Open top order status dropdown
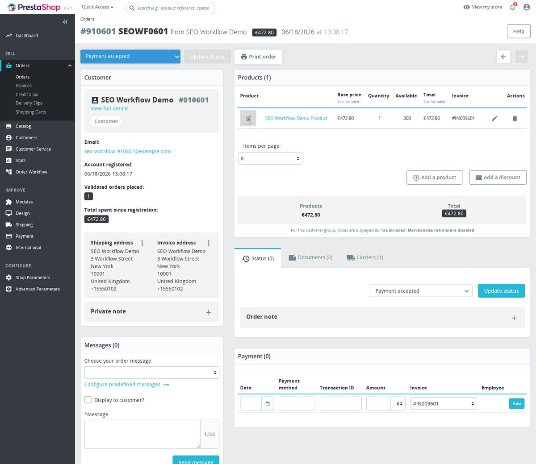Image resolution: width=536 pixels, height=464 pixels. pyautogui.click(x=130, y=56)
